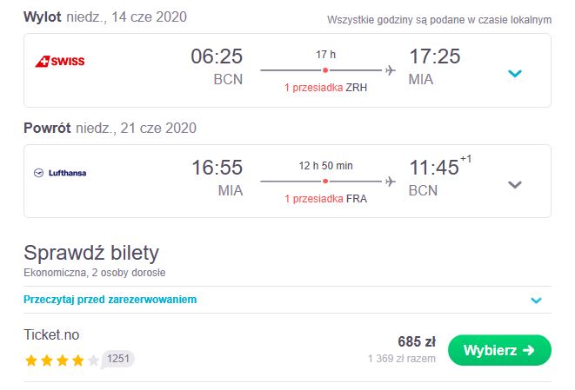Click the 11:45 +1 BCN arrival time
This screenshot has height=390, width=575.
pos(440,176)
